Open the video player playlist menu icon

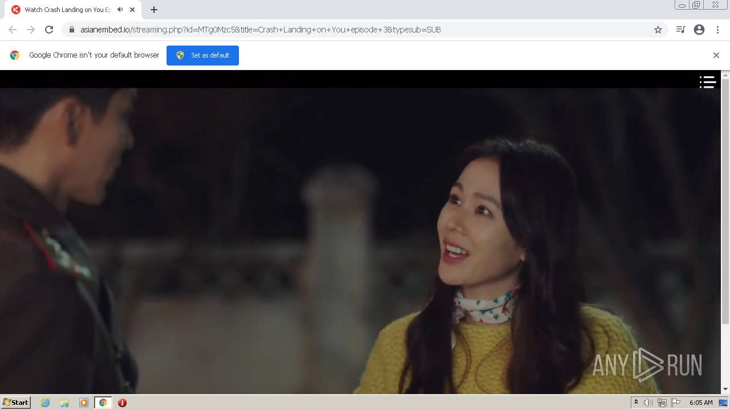coord(708,83)
